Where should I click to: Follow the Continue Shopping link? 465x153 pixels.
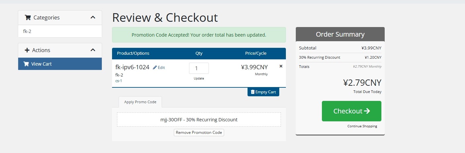pyautogui.click(x=362, y=126)
